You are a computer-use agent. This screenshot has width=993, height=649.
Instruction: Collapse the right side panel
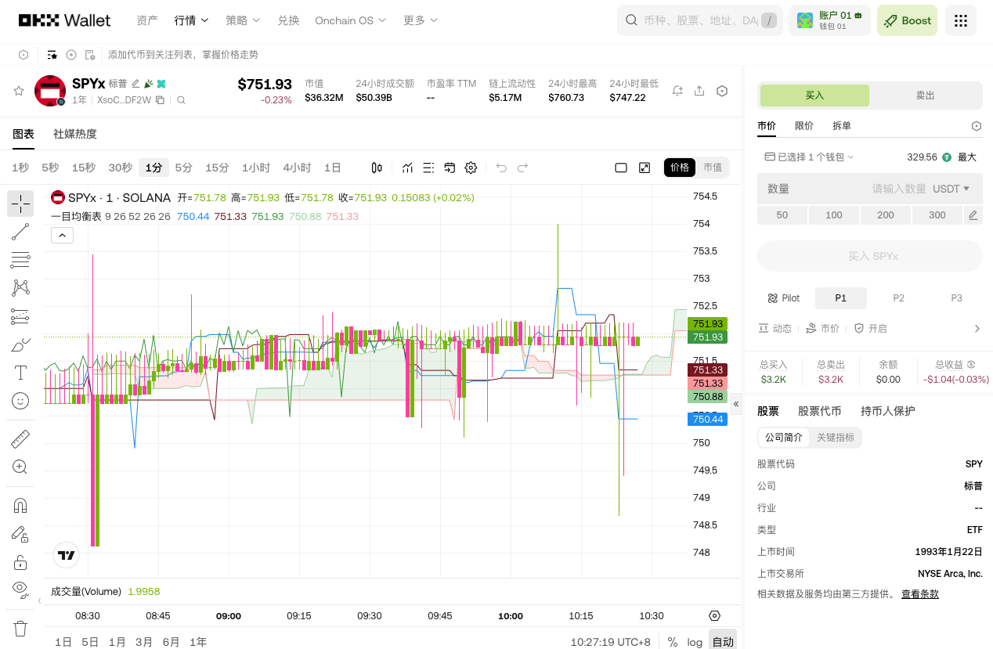click(736, 404)
